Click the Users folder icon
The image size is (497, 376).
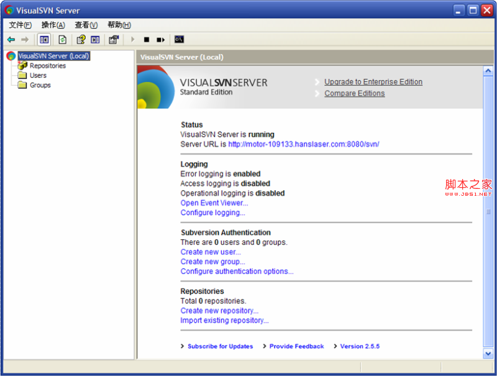(x=22, y=75)
